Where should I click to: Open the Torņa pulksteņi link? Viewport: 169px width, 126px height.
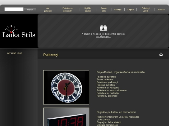click(105, 80)
